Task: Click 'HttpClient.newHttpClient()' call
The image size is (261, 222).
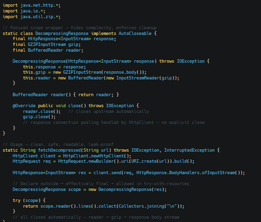Action: [96, 156]
